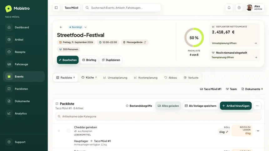
Task: Switch to the Umsatzplanung tab
Action: coord(115,78)
